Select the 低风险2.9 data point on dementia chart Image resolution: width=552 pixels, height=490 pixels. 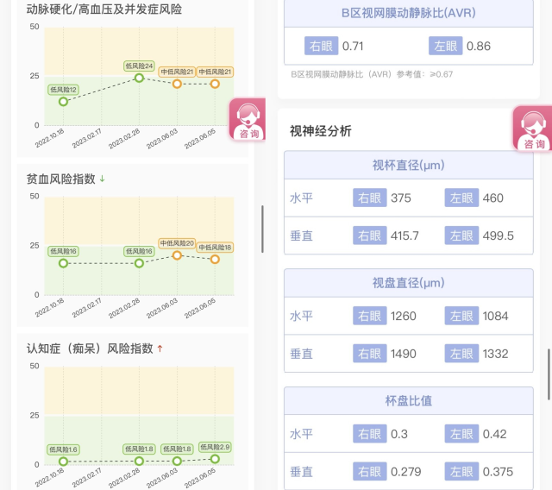(x=215, y=458)
